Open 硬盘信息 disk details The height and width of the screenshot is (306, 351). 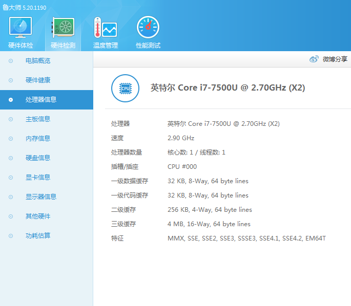(38, 158)
